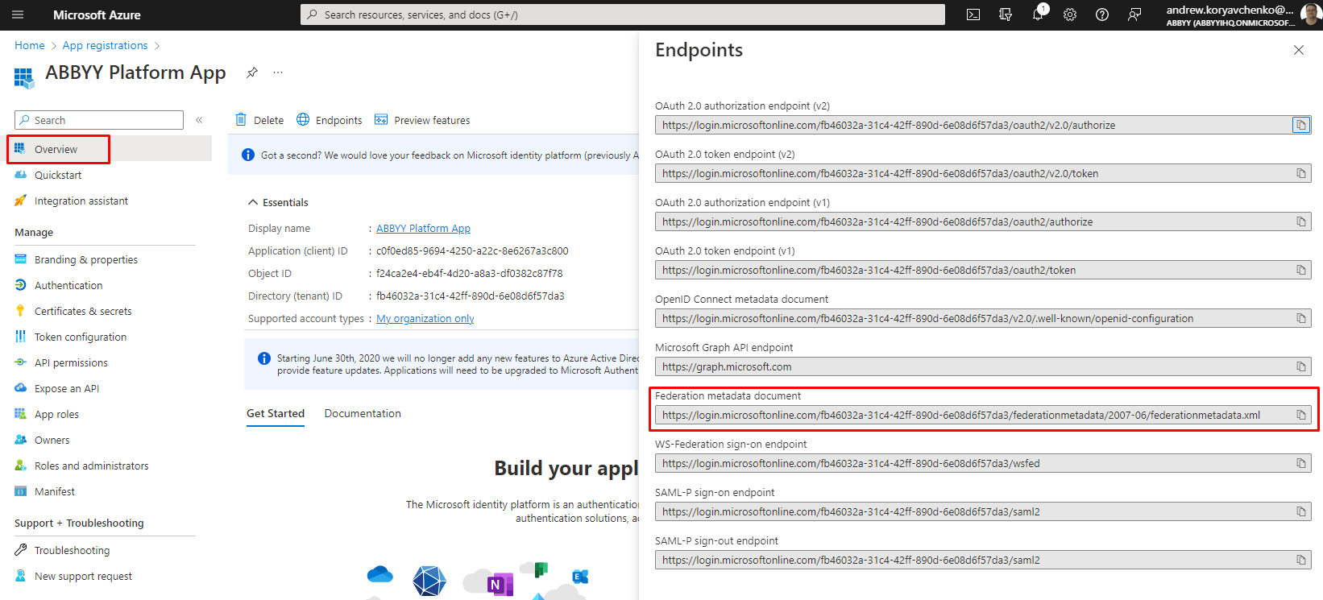Copy the SAML-P sign-on endpoint
The width and height of the screenshot is (1323, 600).
point(1300,511)
